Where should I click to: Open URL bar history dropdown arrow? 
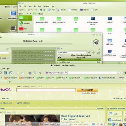click(x=121, y=73)
